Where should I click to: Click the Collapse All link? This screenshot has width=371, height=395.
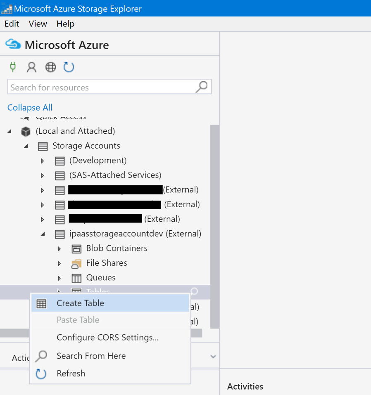coord(30,108)
